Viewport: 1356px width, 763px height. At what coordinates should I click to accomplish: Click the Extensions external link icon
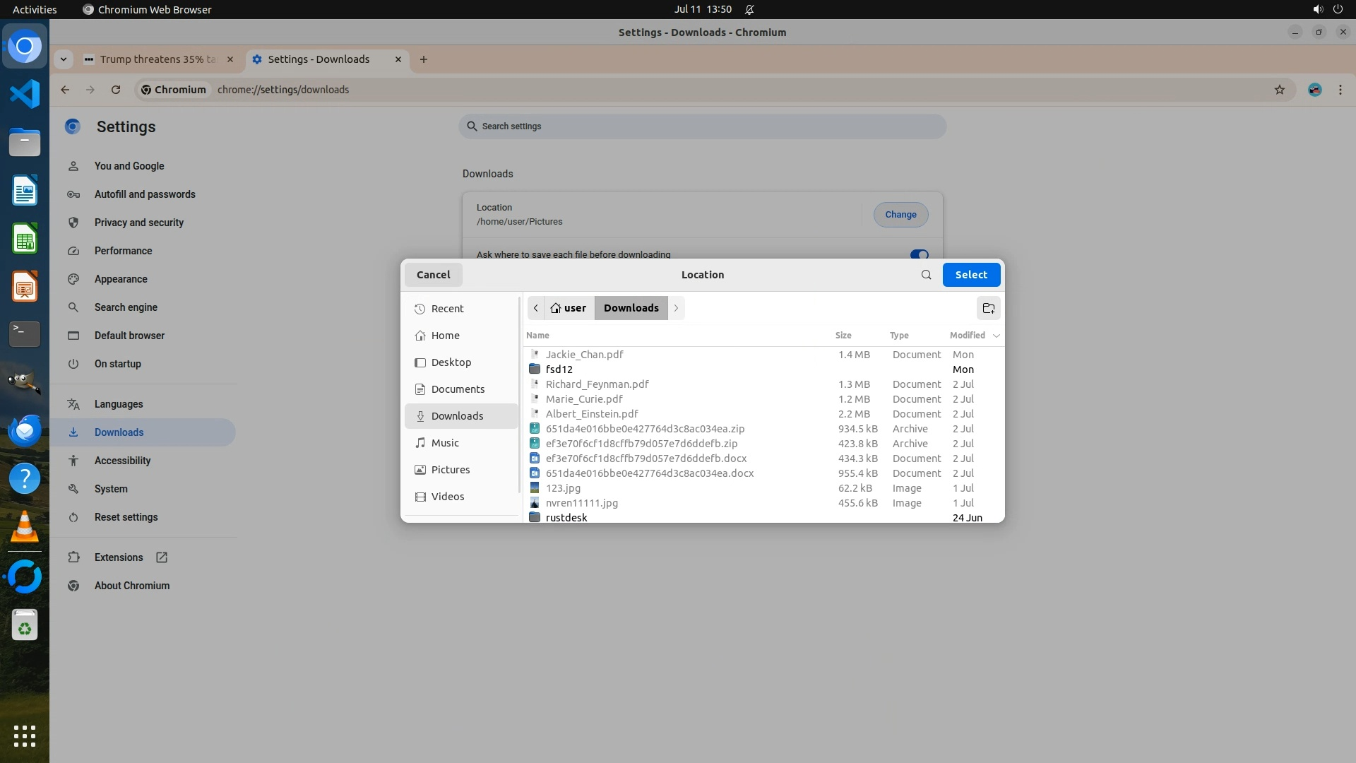162,557
